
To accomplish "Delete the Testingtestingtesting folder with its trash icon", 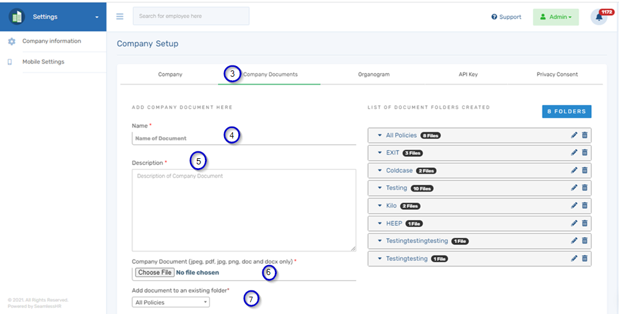I will coord(585,240).
